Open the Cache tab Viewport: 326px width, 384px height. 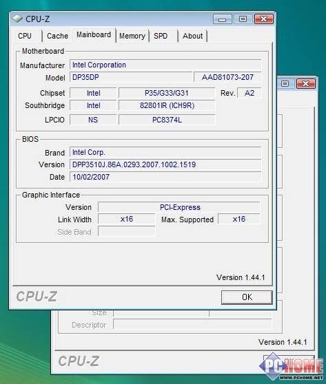[x=57, y=36]
